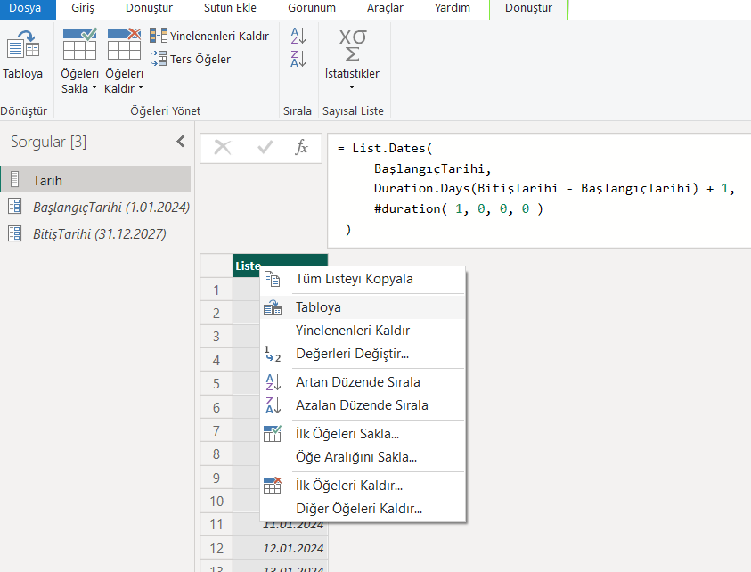Click the Liste column header
The width and height of the screenshot is (751, 572).
[281, 266]
